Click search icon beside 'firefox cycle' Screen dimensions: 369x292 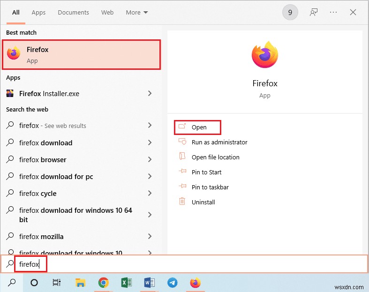coord(10,193)
